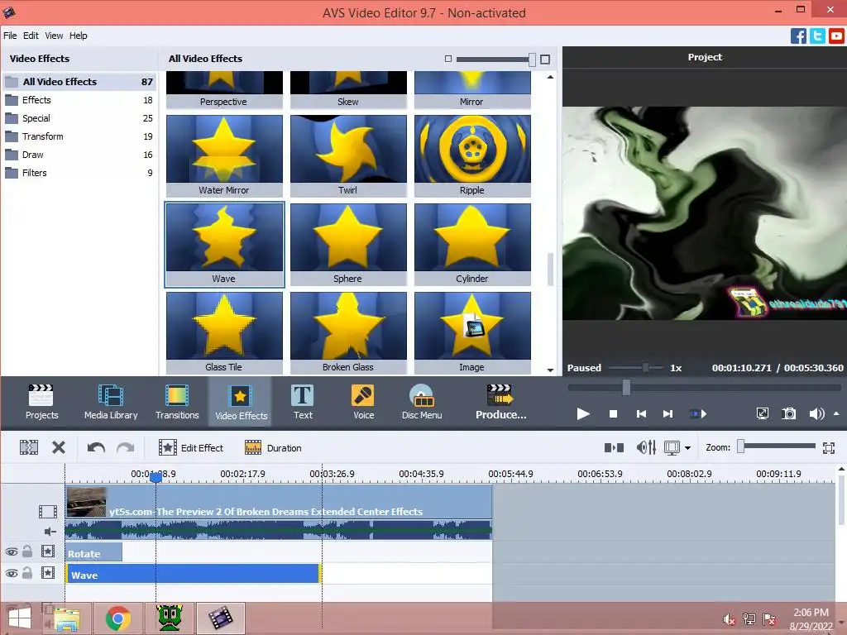Open the Disc Menu section
Viewport: 847px width, 635px height.
tap(422, 401)
